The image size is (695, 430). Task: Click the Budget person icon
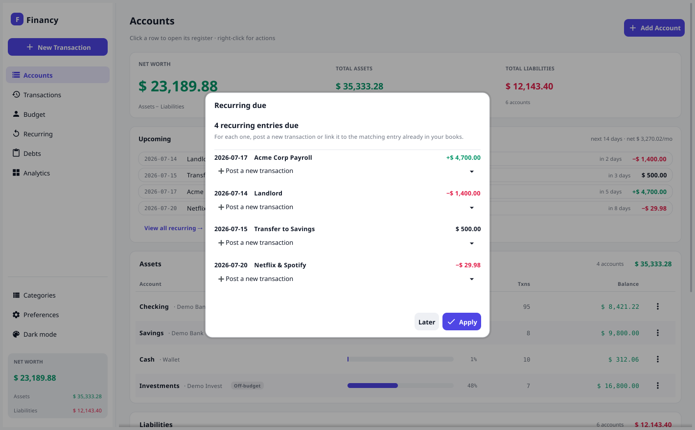pos(16,114)
